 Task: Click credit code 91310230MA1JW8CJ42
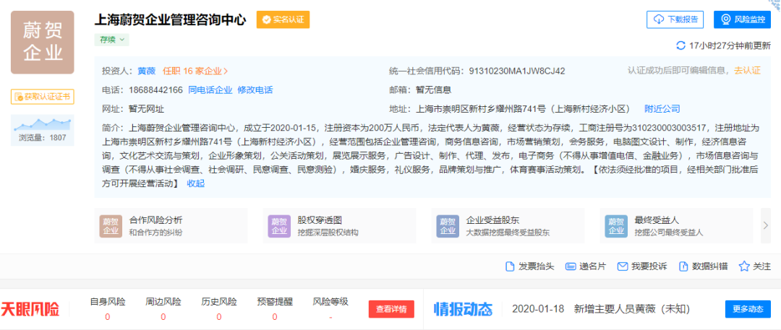[517, 71]
